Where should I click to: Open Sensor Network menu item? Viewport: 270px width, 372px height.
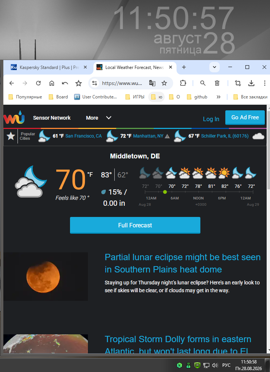[x=52, y=118]
